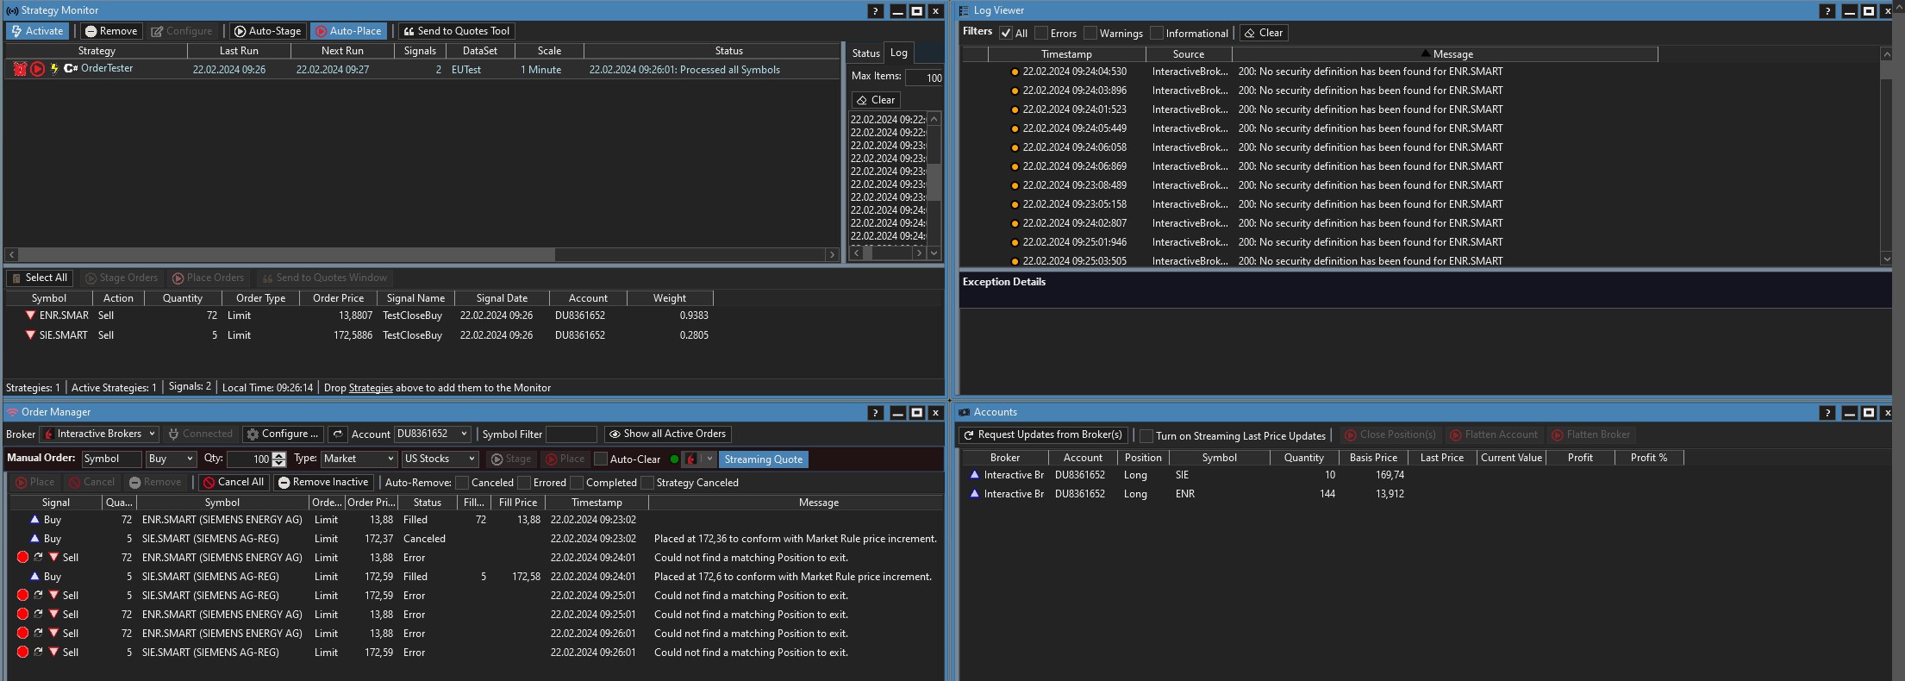This screenshot has height=681, width=1905.
Task: Click the retry icon on first error order
Action: click(x=38, y=558)
